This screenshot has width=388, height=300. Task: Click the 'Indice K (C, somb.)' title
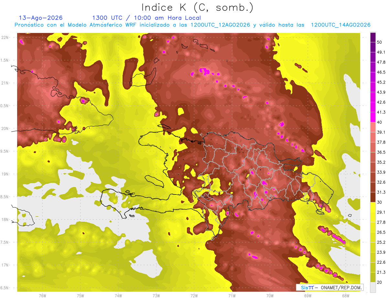[198, 7]
